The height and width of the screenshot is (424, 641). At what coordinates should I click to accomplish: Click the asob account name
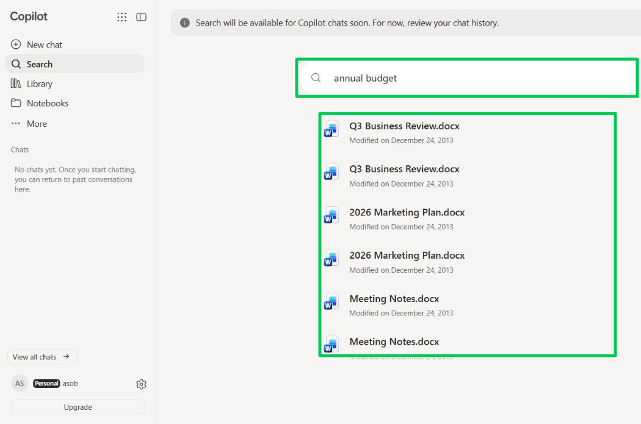click(x=70, y=384)
